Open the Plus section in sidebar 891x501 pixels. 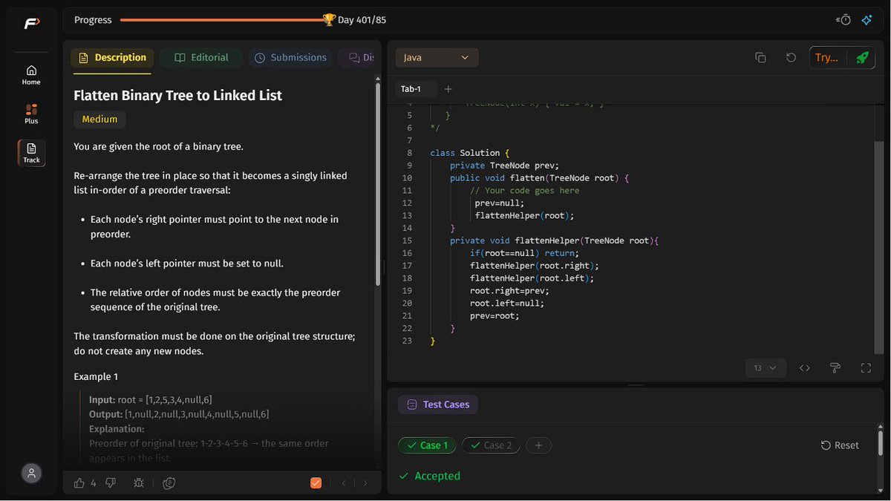coord(31,114)
